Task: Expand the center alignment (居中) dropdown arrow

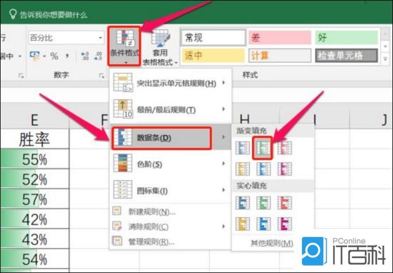Action: pos(19,56)
